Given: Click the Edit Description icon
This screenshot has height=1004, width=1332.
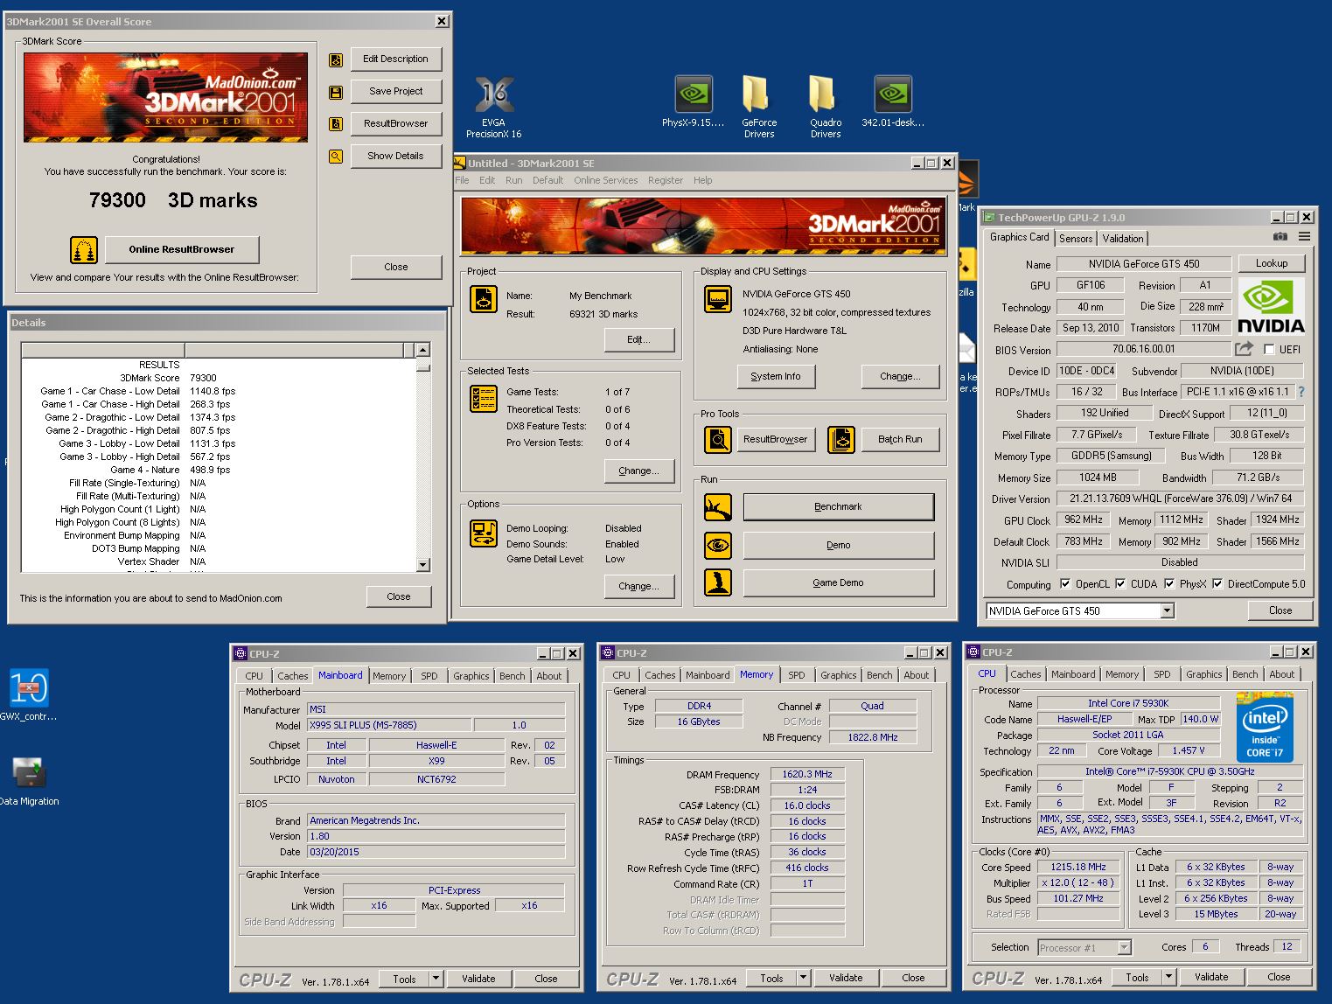Looking at the screenshot, I should tap(336, 59).
